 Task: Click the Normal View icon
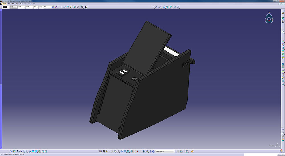coord(30,151)
